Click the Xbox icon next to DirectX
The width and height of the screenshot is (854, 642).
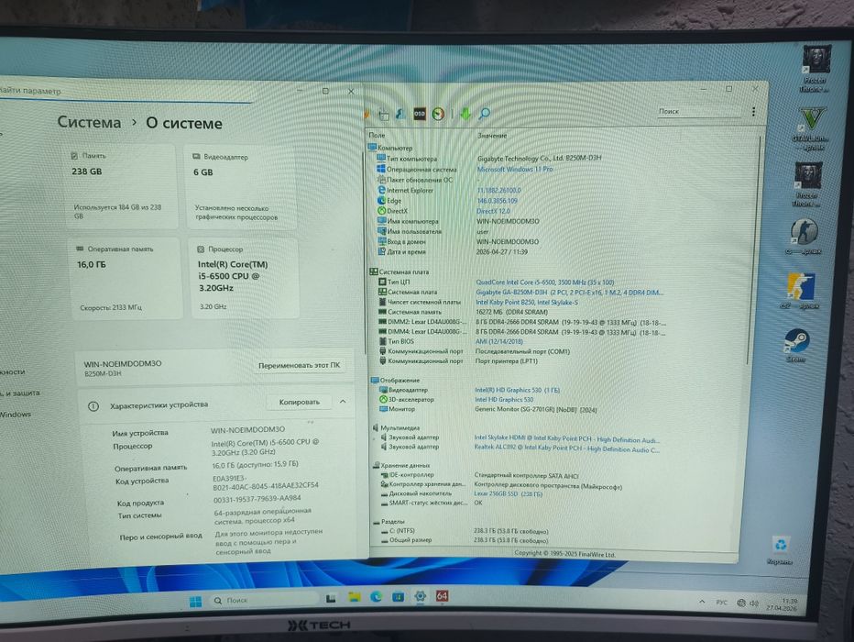click(x=382, y=211)
